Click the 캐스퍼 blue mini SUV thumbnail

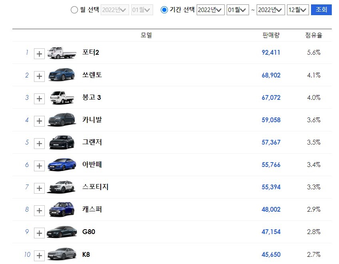[x=62, y=209]
